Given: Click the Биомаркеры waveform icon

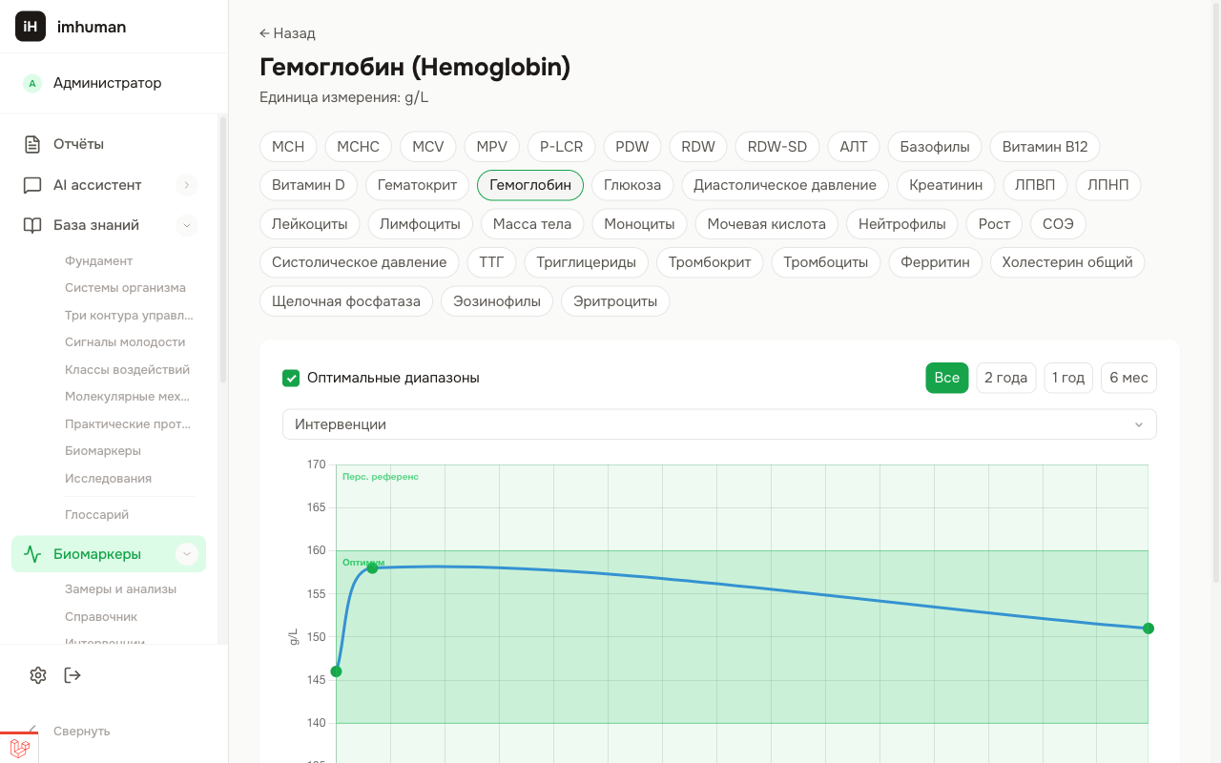Looking at the screenshot, I should tap(33, 553).
